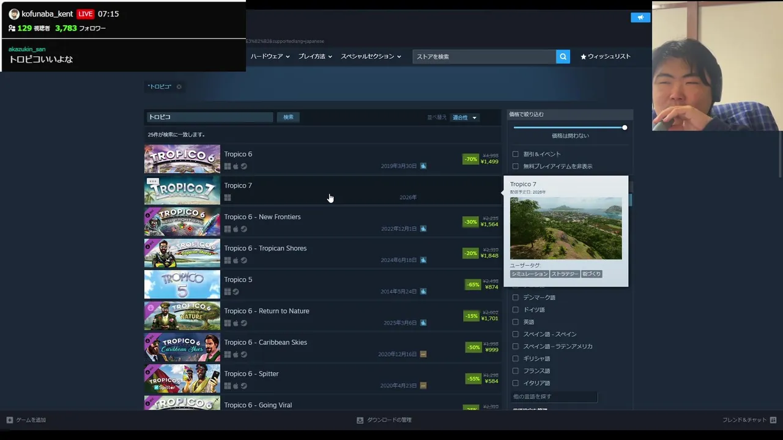This screenshot has width=783, height=440.
Task: Remove the トロピコ search tag with x
Action: 179,87
